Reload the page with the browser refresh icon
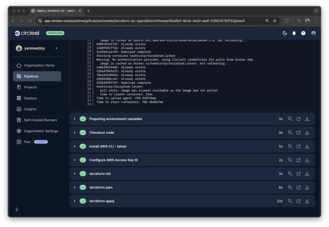 click(30, 20)
